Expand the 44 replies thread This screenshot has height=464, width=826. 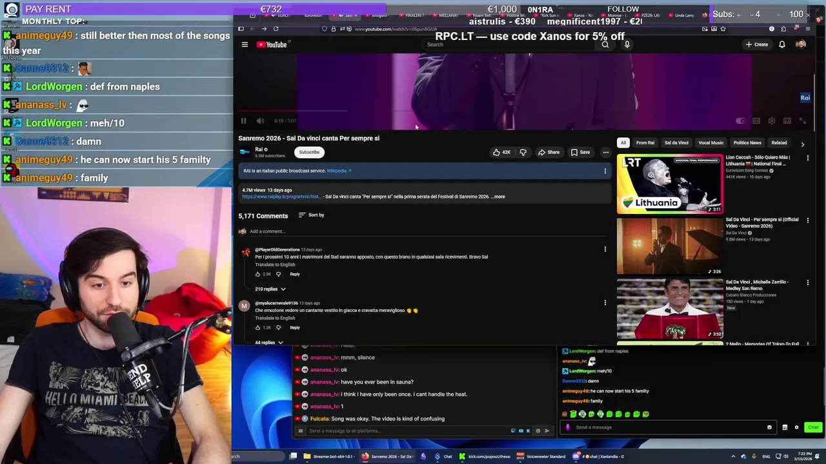[x=269, y=342]
